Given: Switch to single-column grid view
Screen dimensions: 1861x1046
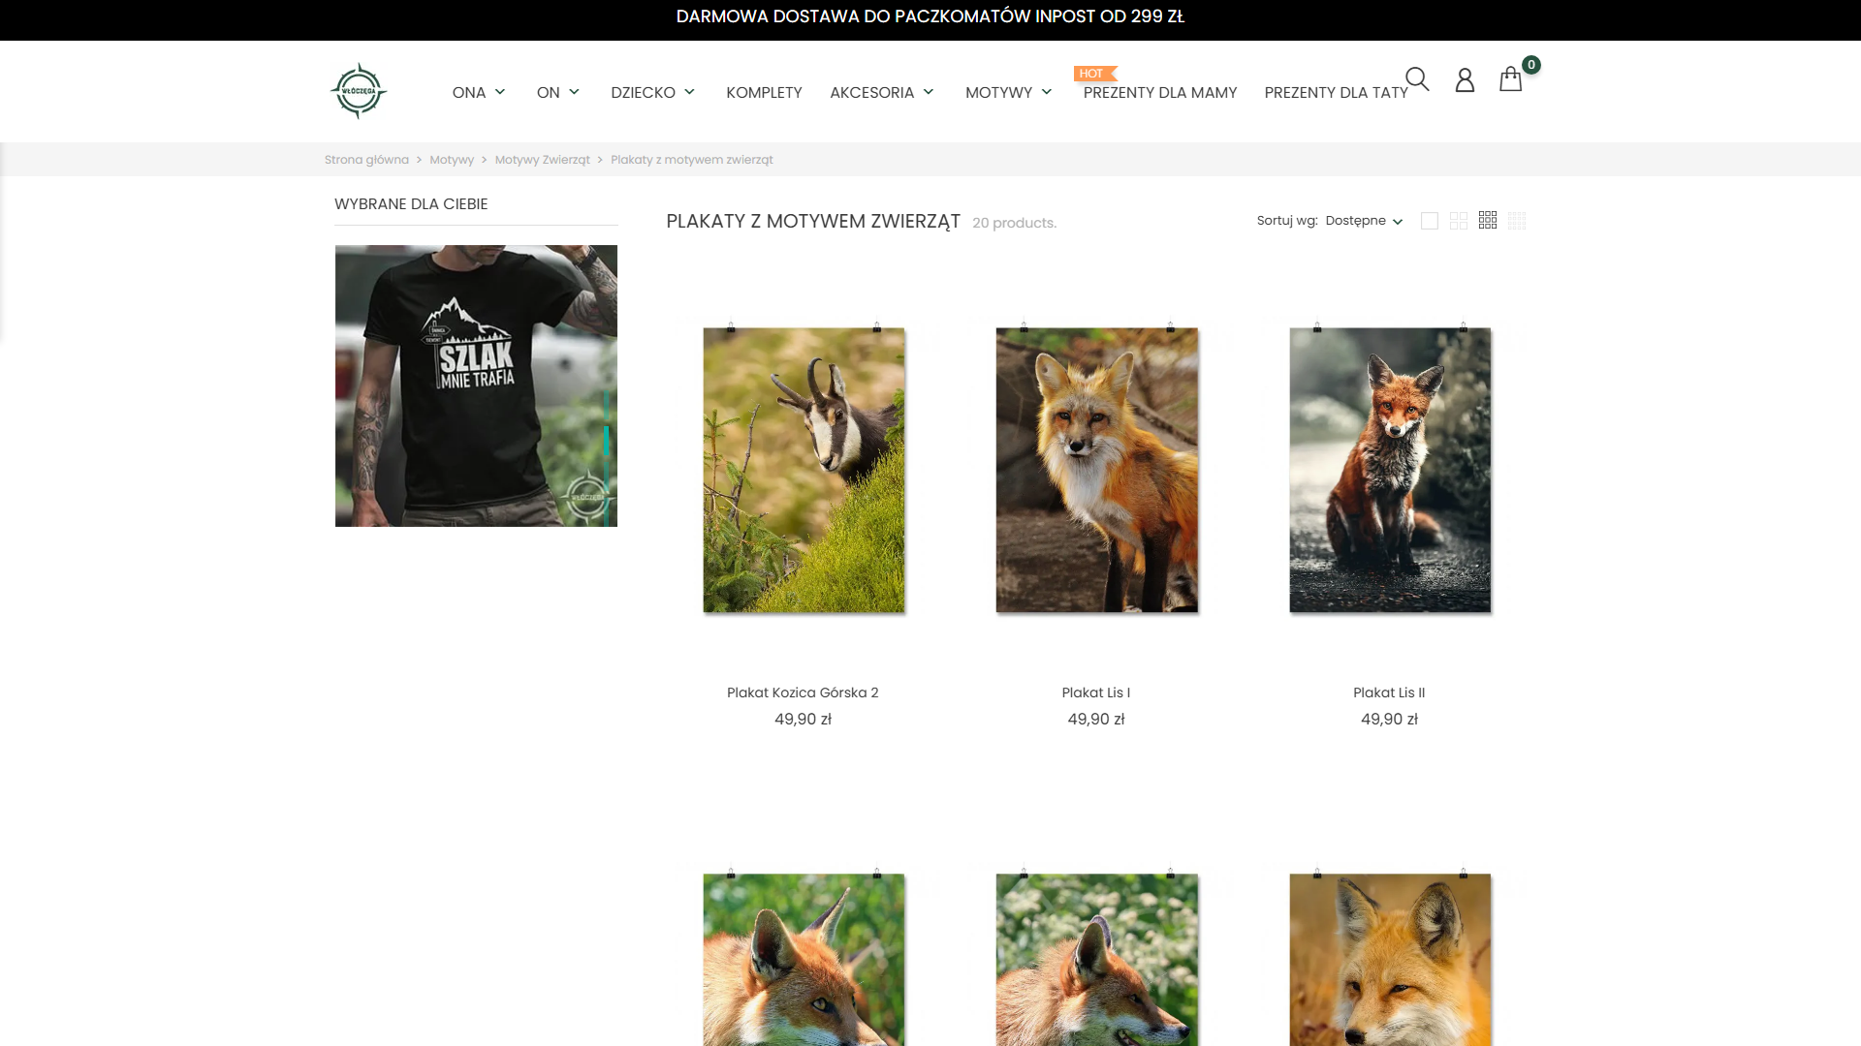Looking at the screenshot, I should coord(1429,221).
